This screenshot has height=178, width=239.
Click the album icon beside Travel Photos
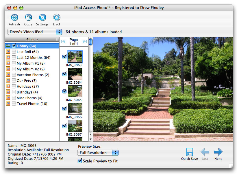(x=8, y=104)
